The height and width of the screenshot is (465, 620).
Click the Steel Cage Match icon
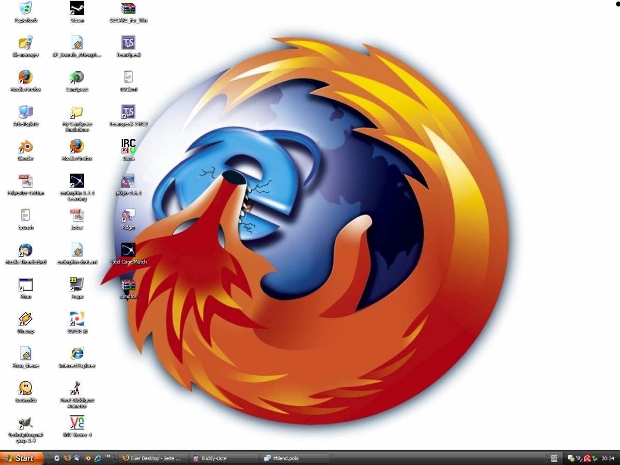click(x=128, y=251)
